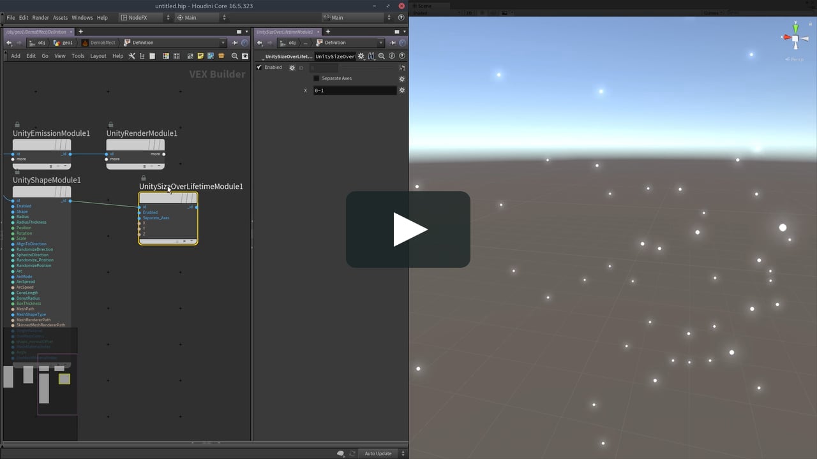Switch network to tree list view icon
This screenshot has width=817, height=459.
coord(142,56)
